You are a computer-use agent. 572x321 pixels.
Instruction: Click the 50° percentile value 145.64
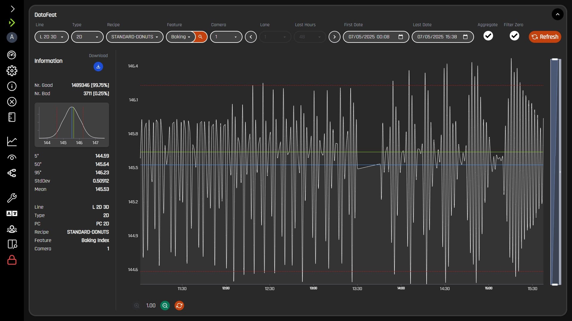[102, 164]
